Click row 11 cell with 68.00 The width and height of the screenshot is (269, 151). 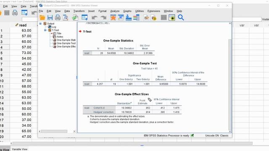tap(21, 86)
